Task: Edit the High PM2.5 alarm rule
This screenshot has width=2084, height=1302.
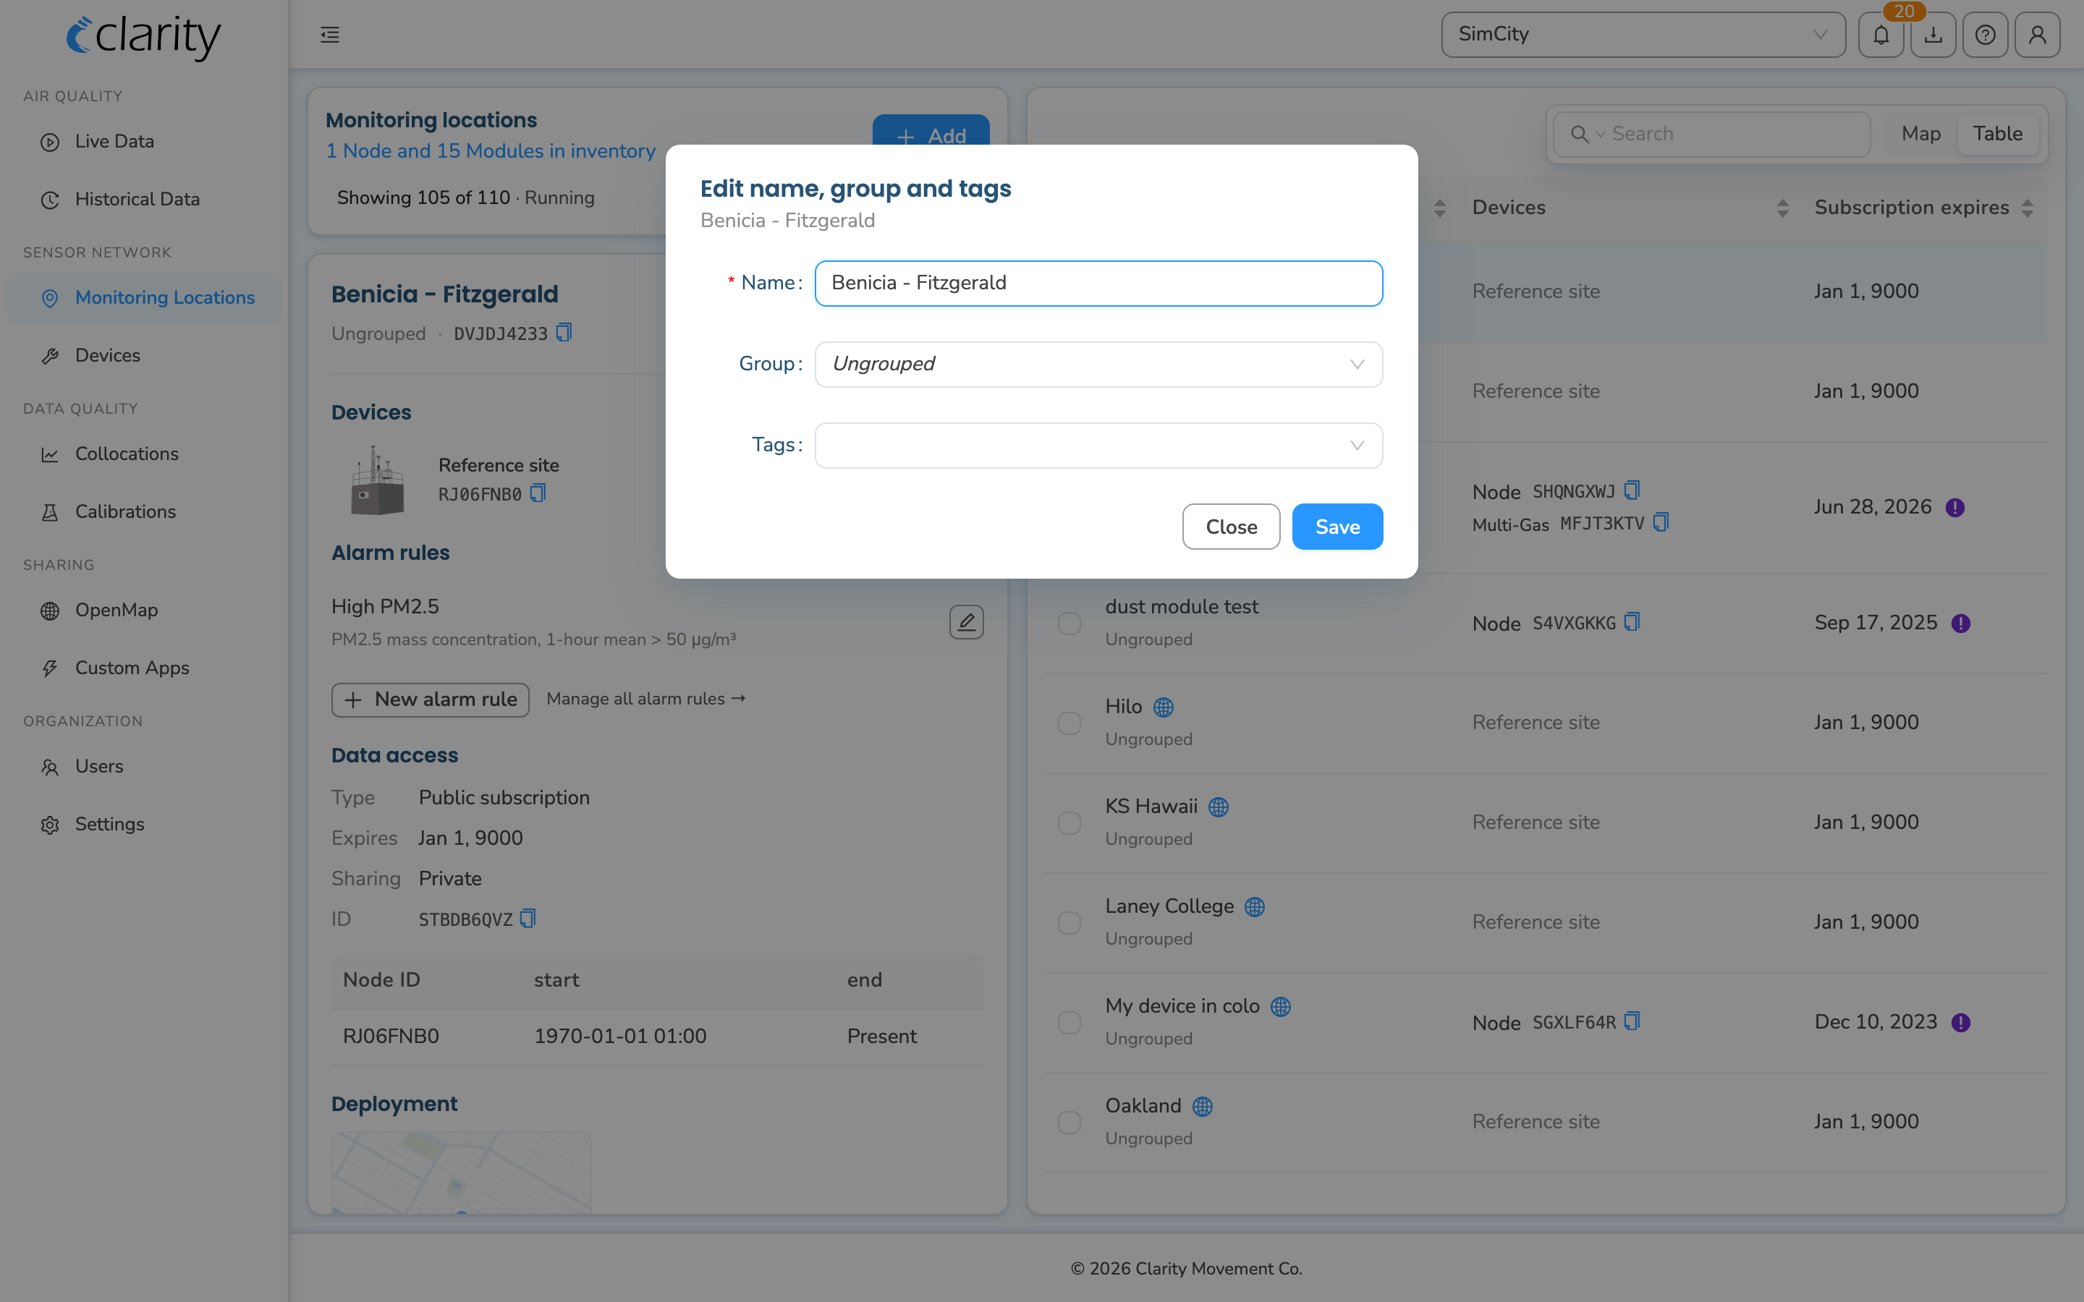Action: (x=966, y=622)
